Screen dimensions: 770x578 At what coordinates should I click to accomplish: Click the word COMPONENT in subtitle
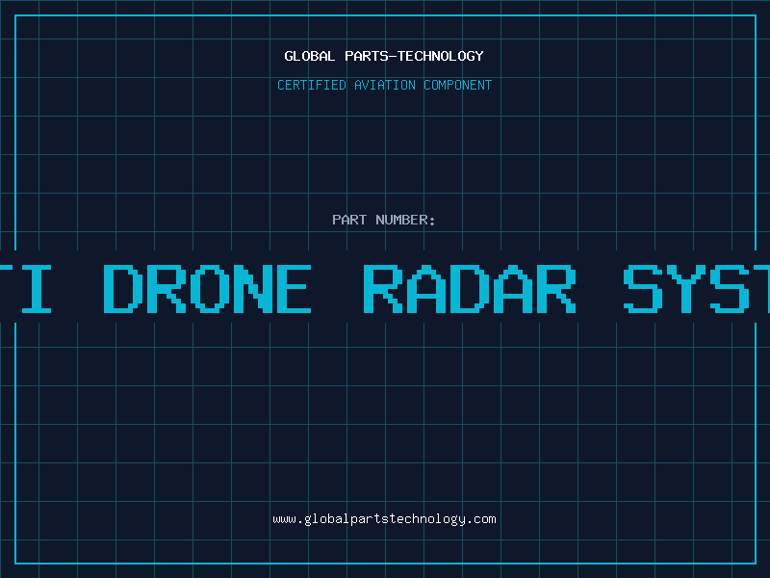click(458, 85)
